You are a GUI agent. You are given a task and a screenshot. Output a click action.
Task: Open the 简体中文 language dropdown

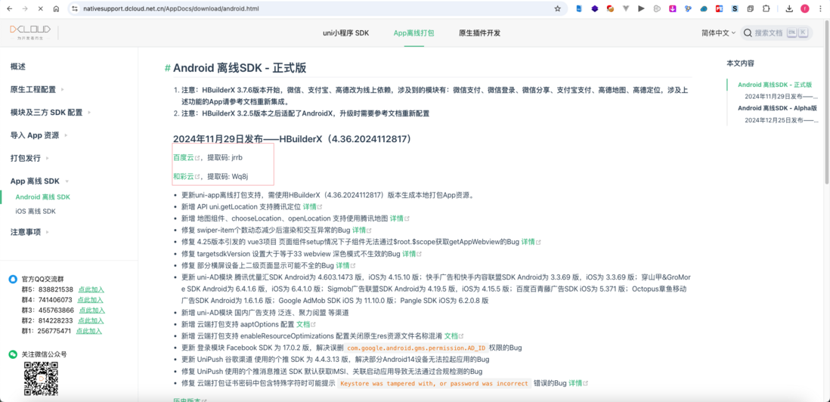pyautogui.click(x=718, y=32)
